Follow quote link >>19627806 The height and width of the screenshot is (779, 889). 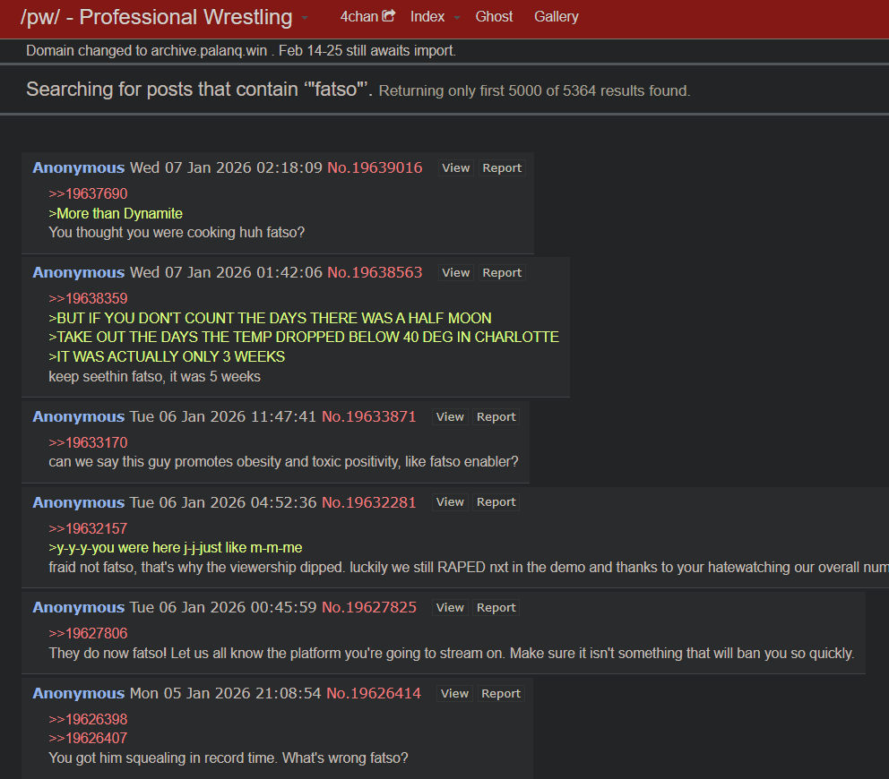click(88, 633)
